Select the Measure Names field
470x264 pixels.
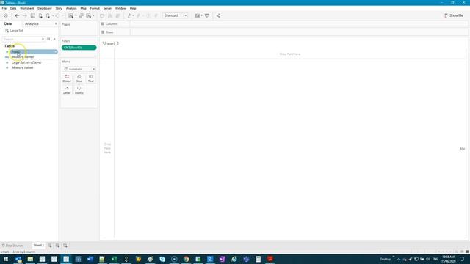click(x=23, y=57)
